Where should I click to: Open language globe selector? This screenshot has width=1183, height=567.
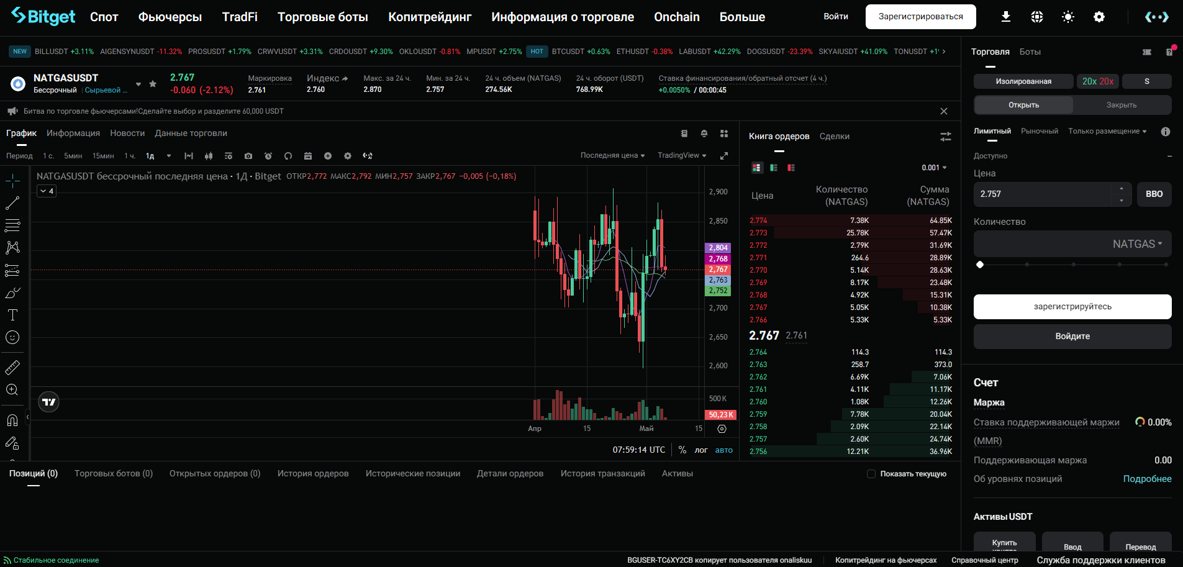[1037, 17]
